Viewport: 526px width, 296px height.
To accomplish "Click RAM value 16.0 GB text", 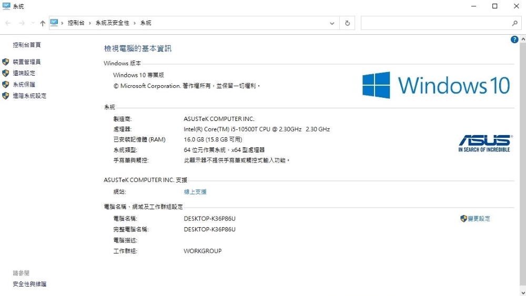I will pos(213,139).
